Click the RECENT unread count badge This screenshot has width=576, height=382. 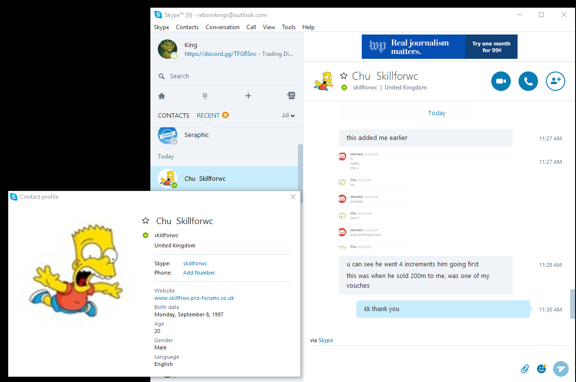click(x=225, y=115)
